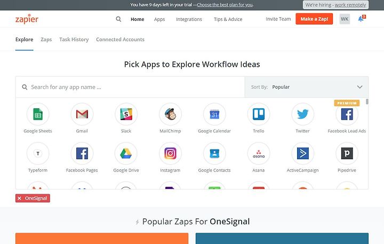
Task: Switch to Connected Accounts tab
Action: [120, 40]
